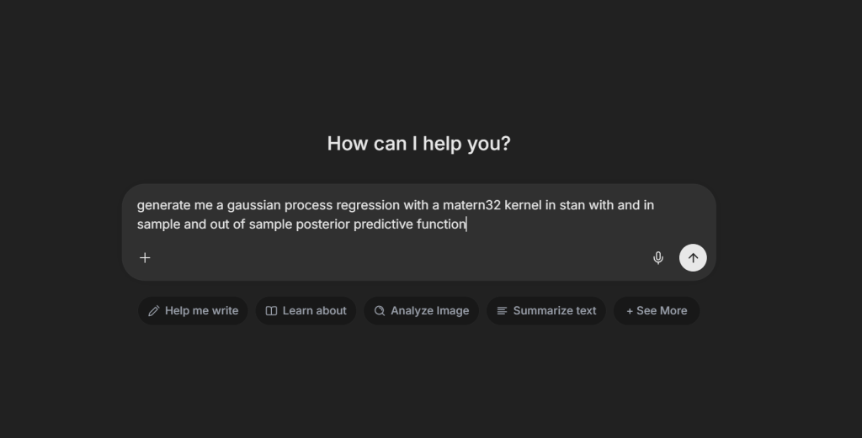Choose the Help me write suggestion
This screenshot has width=862, height=438.
point(201,311)
